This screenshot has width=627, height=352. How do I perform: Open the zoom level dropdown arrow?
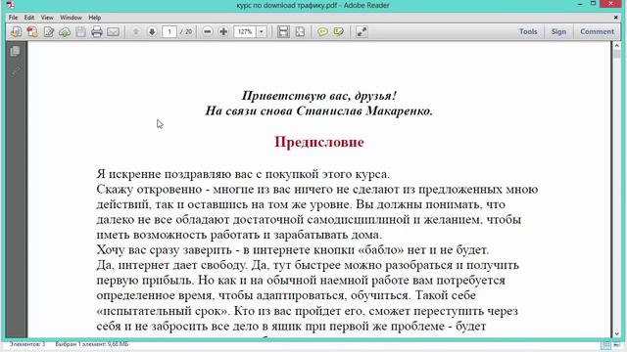click(262, 31)
